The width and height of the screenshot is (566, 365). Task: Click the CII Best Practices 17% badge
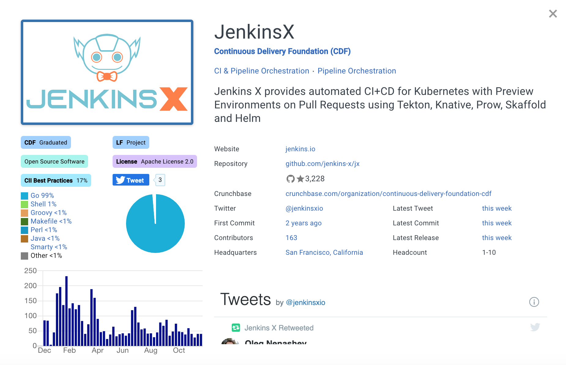(x=56, y=181)
